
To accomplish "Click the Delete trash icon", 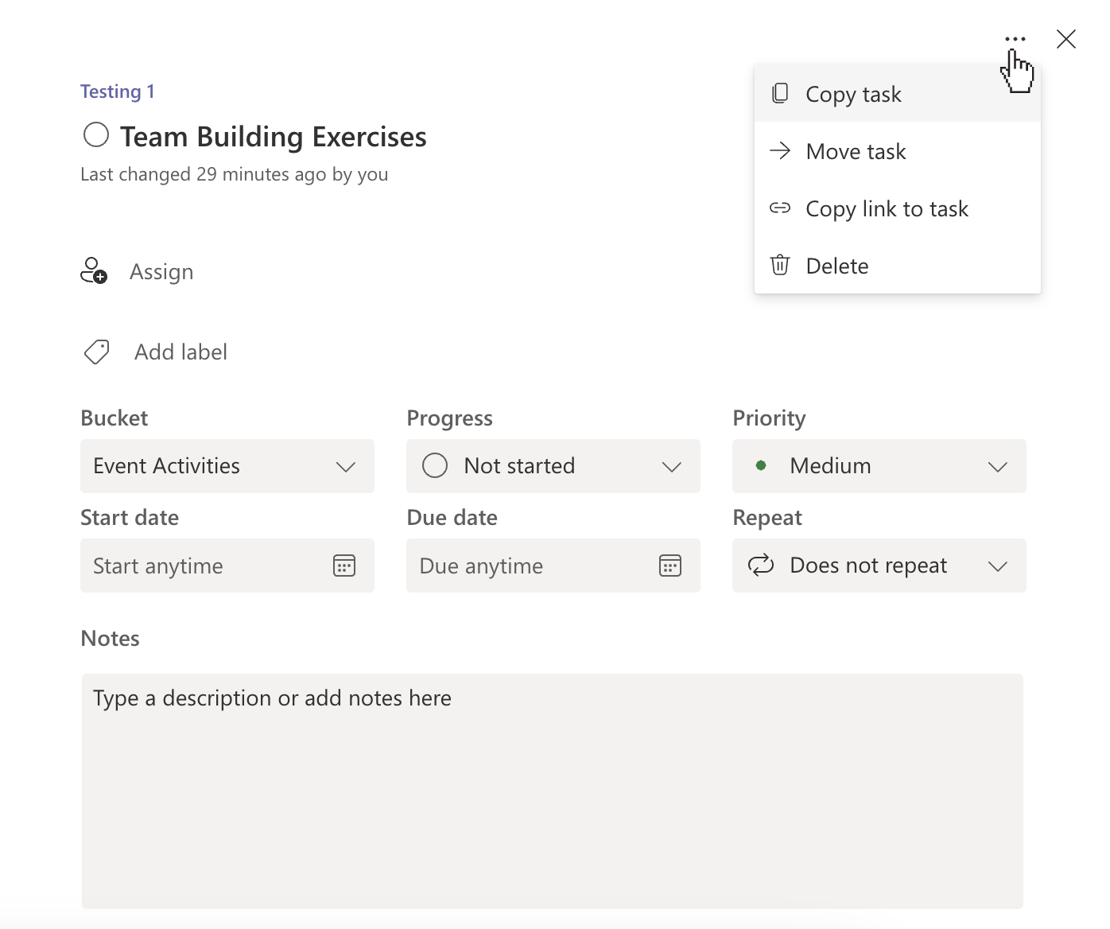I will click(780, 265).
